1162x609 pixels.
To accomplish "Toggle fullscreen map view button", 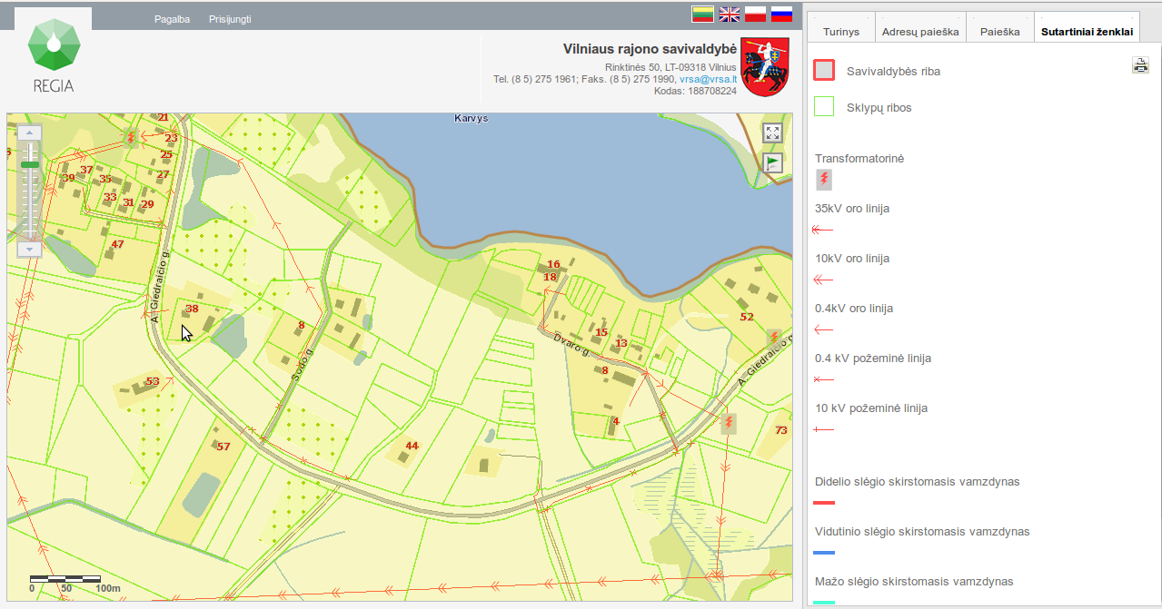I will (772, 133).
